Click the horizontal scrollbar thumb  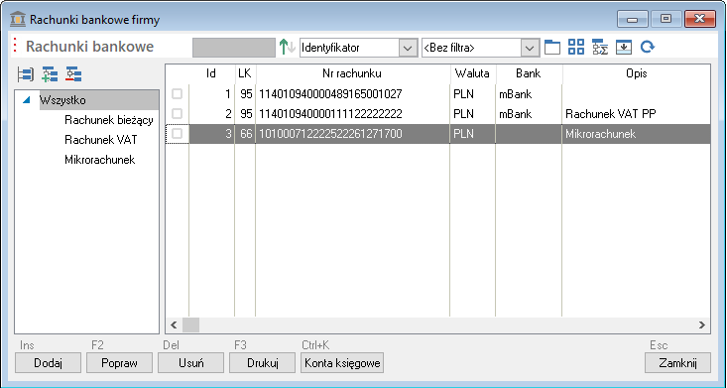[x=191, y=324]
